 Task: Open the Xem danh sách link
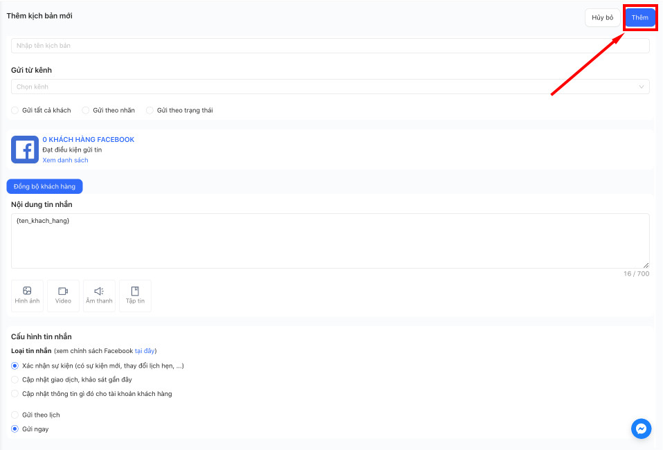point(65,161)
